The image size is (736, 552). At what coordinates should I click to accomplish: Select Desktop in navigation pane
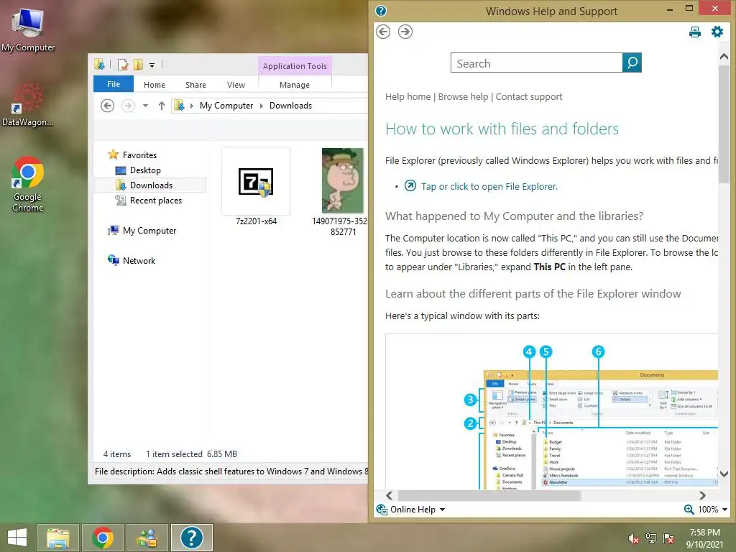tap(145, 170)
